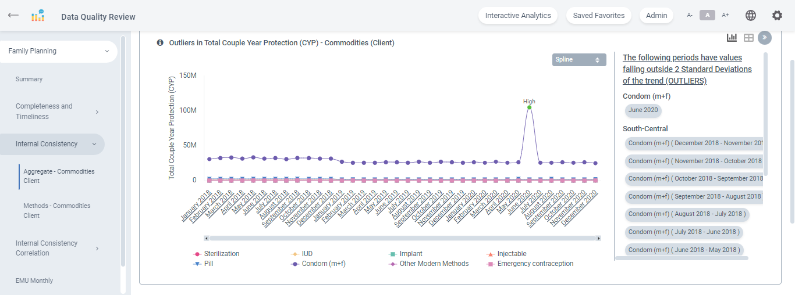Open EMU Monthly section
This screenshot has height=295, width=795.
pos(34,280)
